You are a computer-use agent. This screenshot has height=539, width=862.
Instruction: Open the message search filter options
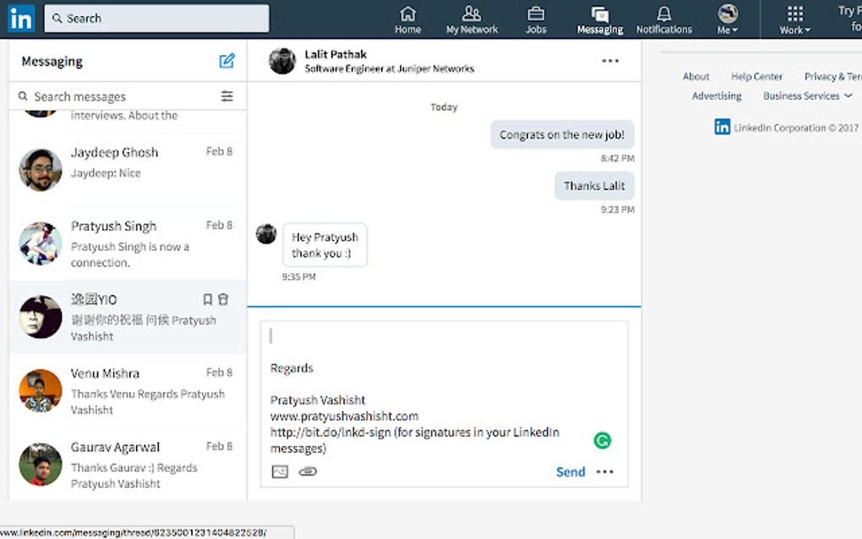(226, 96)
